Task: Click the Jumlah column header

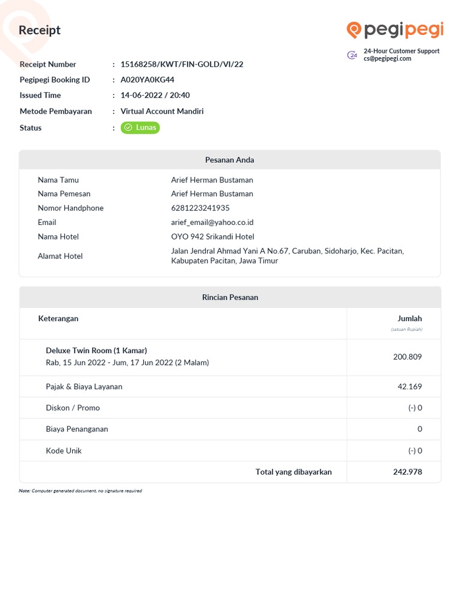Action: pyautogui.click(x=410, y=319)
